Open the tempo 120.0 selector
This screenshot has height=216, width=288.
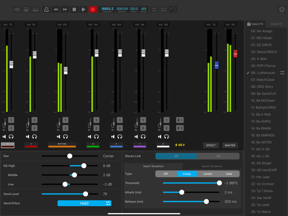tap(134, 9)
